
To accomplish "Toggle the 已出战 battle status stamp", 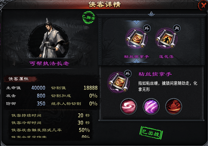I will click(x=151, y=133).
